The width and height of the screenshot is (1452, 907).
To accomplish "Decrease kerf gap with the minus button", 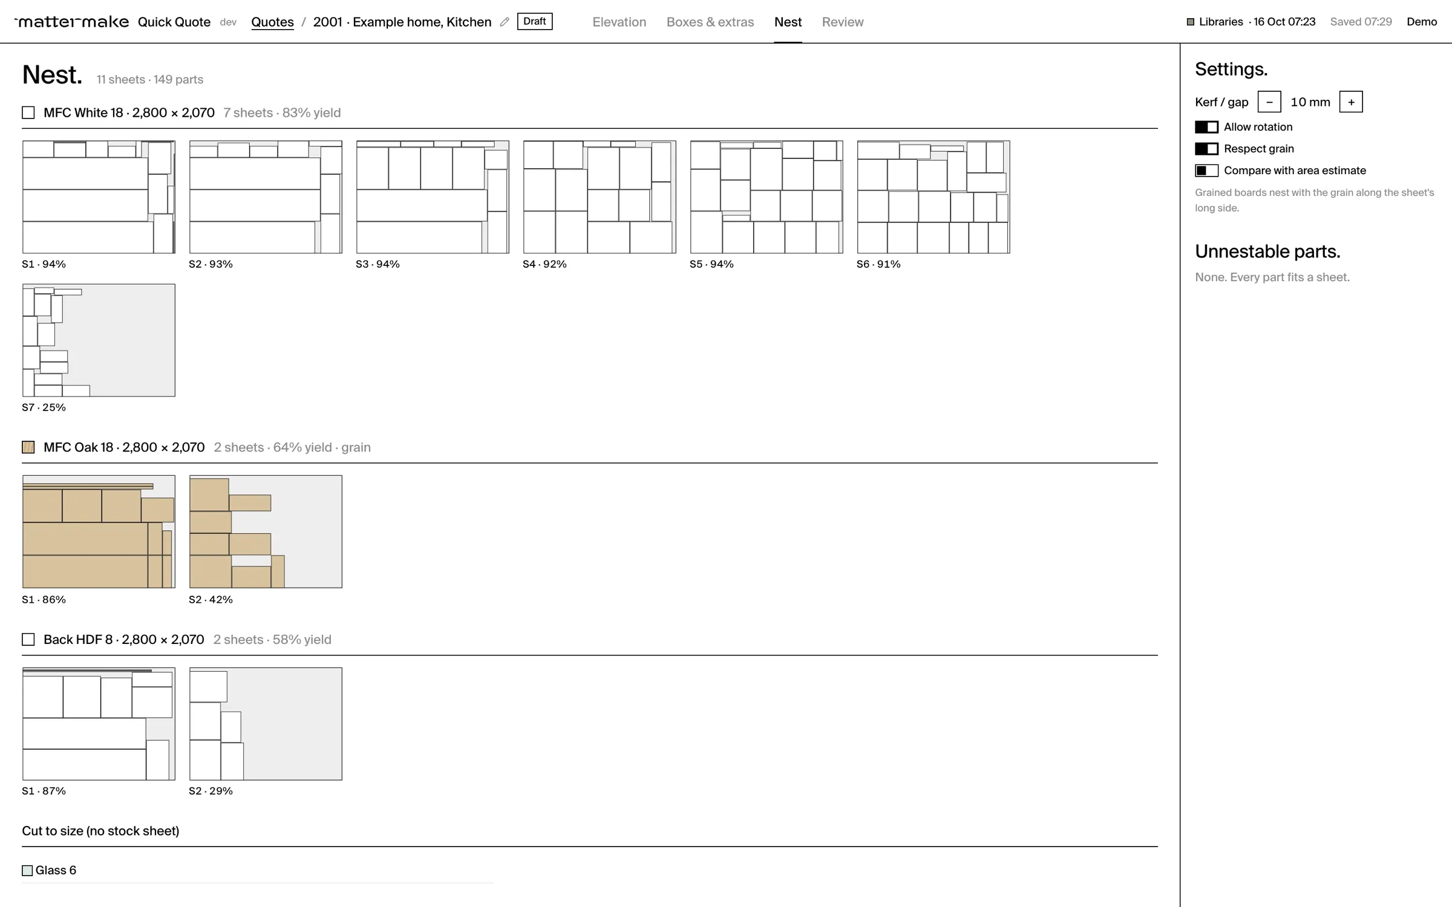I will [1269, 102].
